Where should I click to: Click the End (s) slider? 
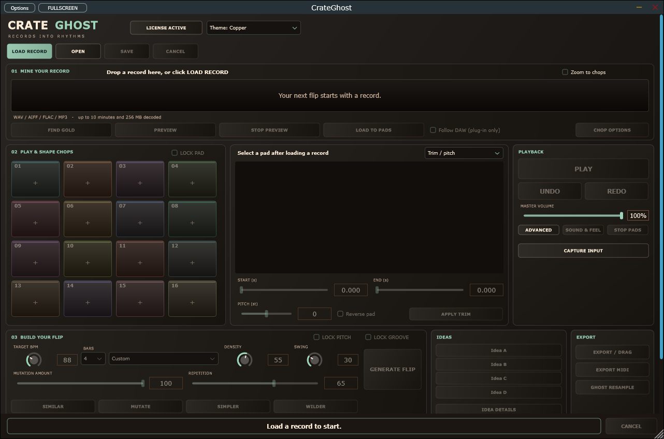coord(420,290)
